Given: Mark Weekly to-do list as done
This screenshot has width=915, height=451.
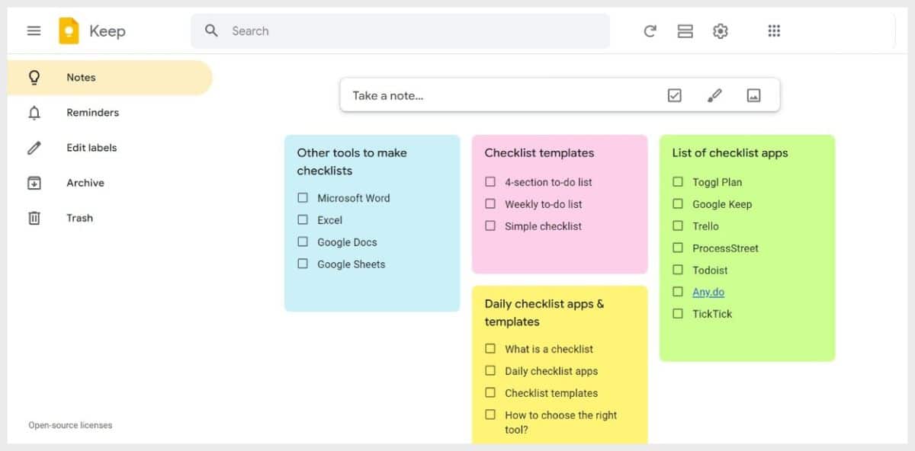Looking at the screenshot, I should point(491,204).
